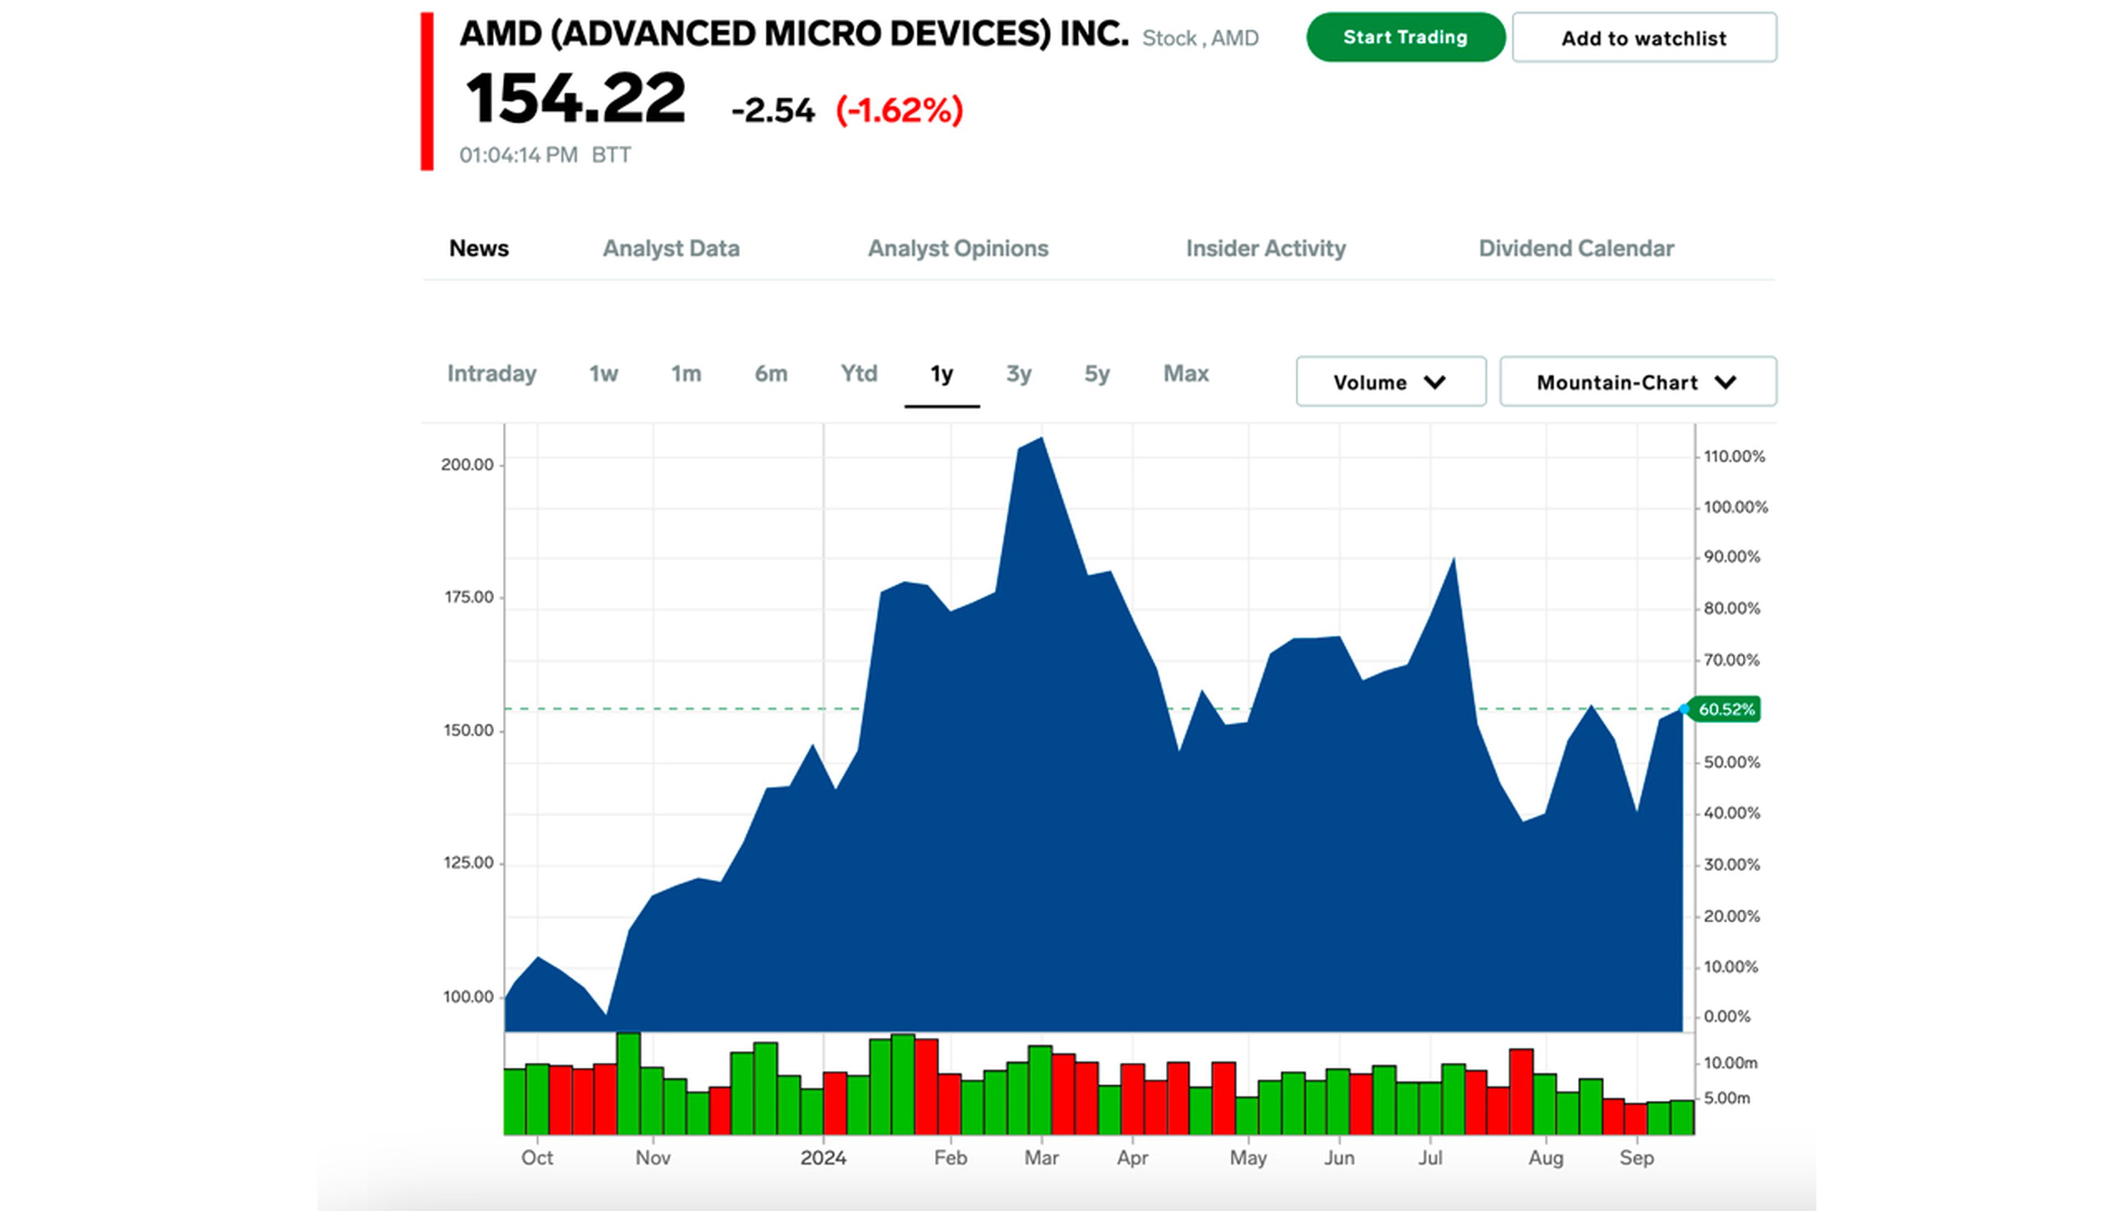Screen dimensions: 2127x1211
Task: Click the Oct label on time axis
Action: point(537,1158)
